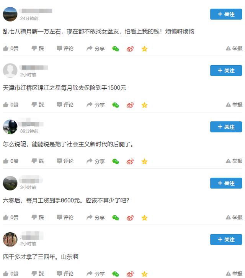Open the default gray avatar profile
The width and height of the screenshot is (245, 278).
(10, 70)
